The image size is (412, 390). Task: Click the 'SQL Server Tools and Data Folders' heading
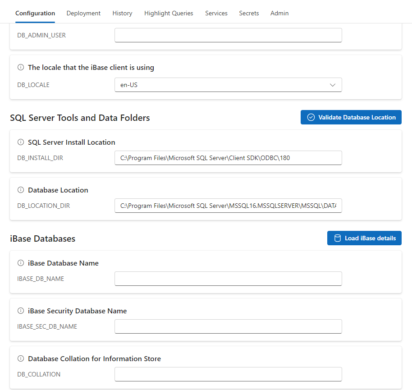pyautogui.click(x=80, y=118)
